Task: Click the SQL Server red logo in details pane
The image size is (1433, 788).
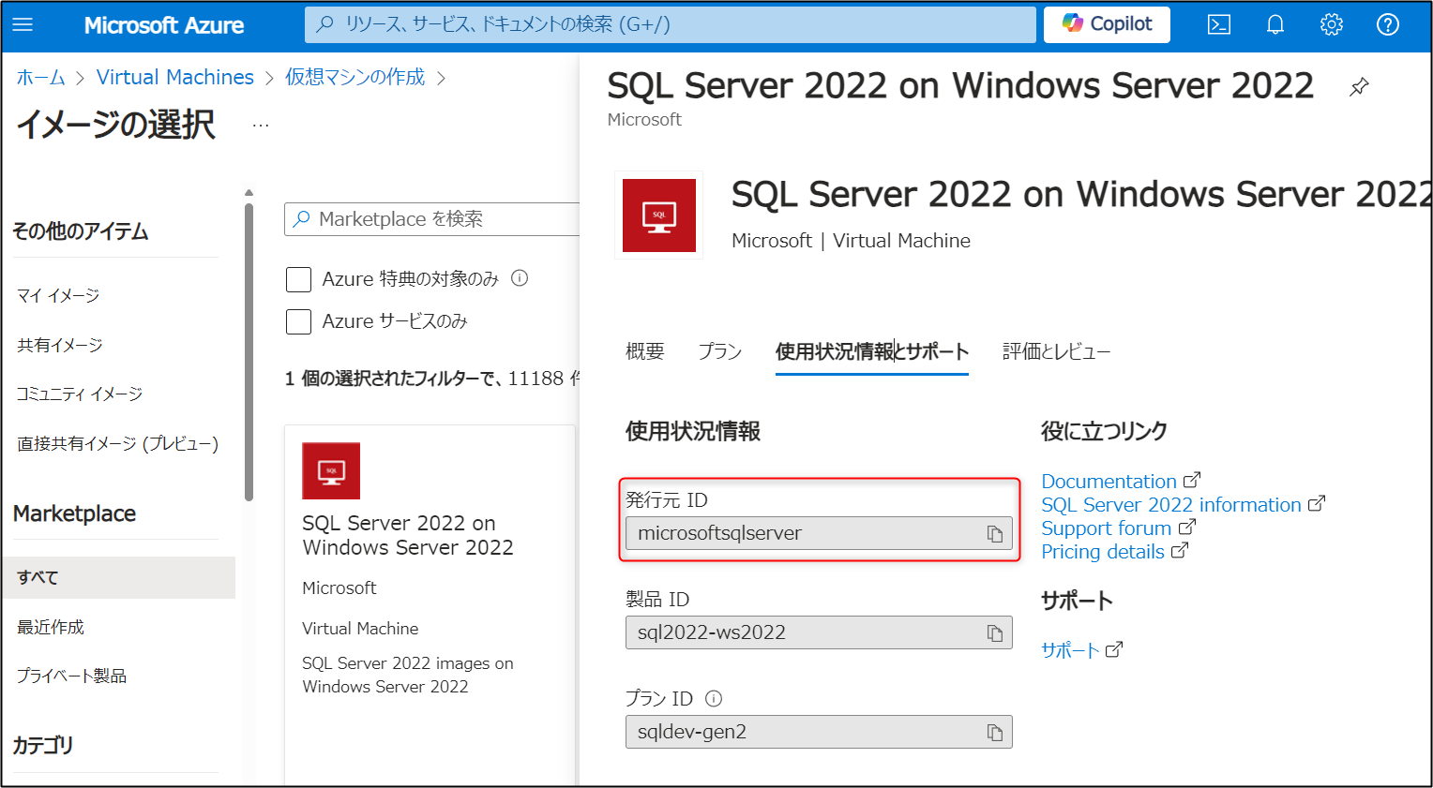Action: pos(659,216)
